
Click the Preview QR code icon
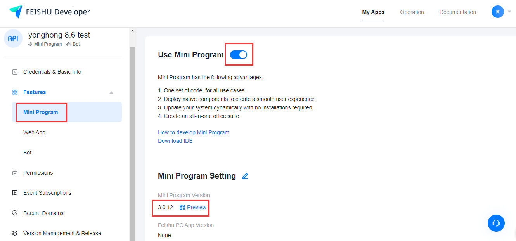[182, 207]
